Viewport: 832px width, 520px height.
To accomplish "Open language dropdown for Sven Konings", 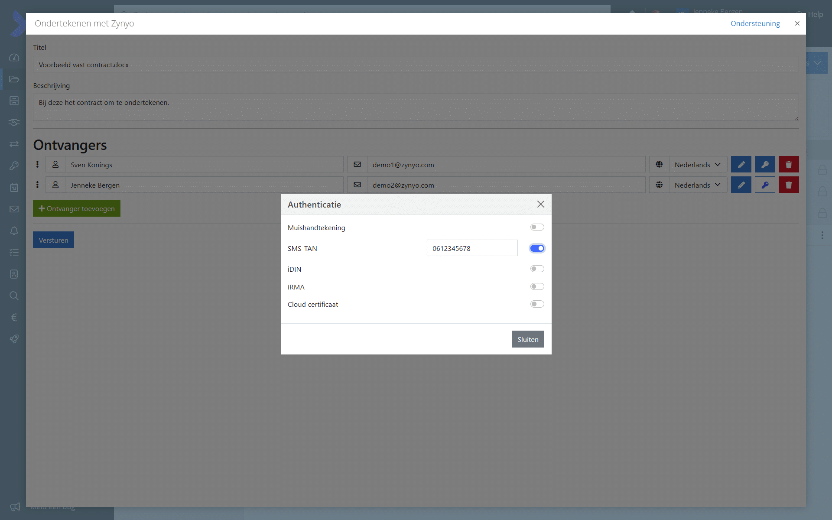I will click(697, 165).
